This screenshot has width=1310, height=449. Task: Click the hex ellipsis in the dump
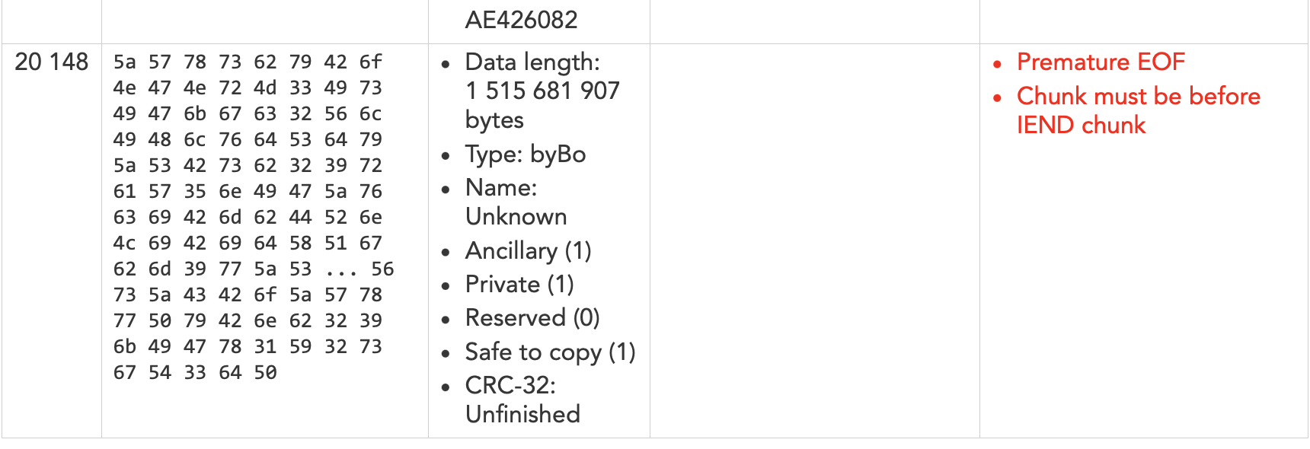point(341,269)
